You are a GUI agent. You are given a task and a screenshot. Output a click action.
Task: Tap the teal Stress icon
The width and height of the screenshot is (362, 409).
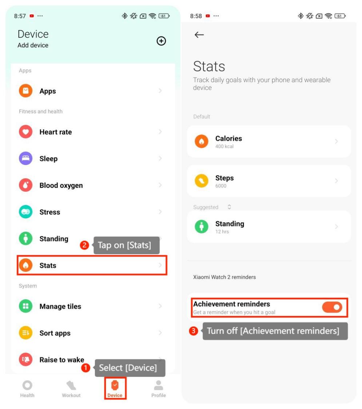pos(25,212)
